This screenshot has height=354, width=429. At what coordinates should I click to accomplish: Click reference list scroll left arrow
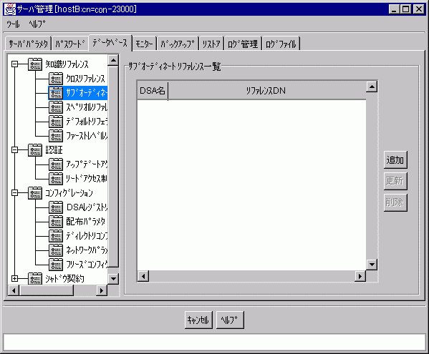coord(143,276)
